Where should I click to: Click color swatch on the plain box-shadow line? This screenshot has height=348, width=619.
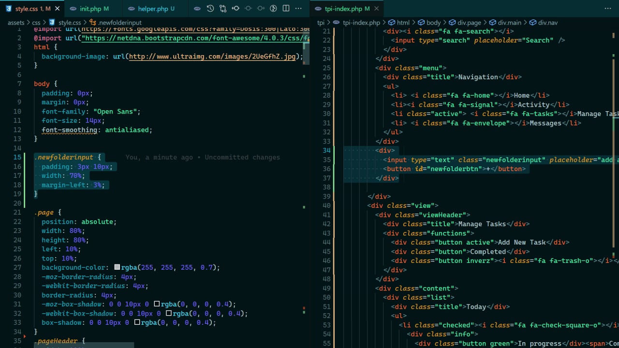pos(137,322)
